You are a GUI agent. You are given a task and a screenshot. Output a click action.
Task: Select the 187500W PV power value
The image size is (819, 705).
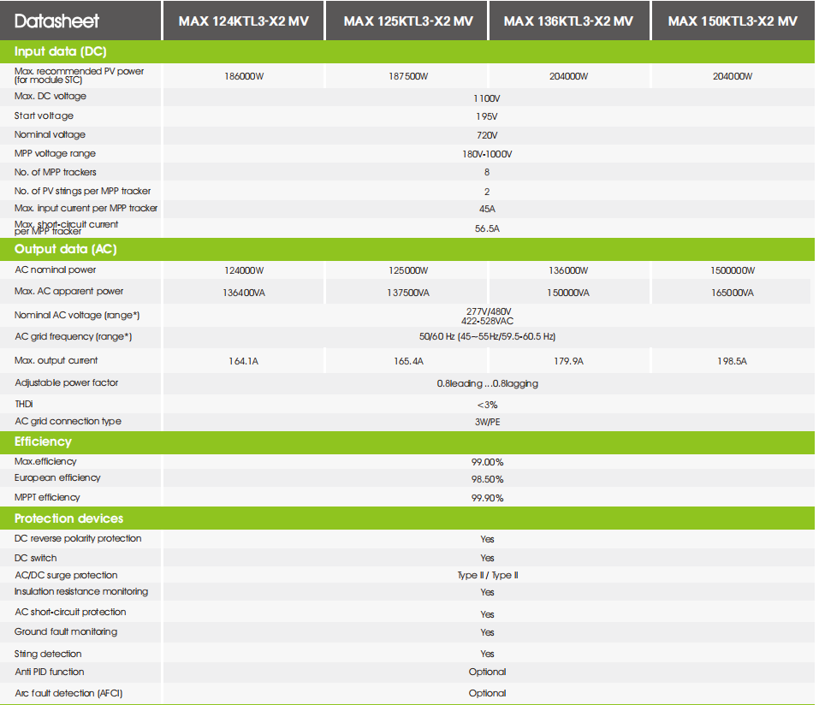pos(408,76)
